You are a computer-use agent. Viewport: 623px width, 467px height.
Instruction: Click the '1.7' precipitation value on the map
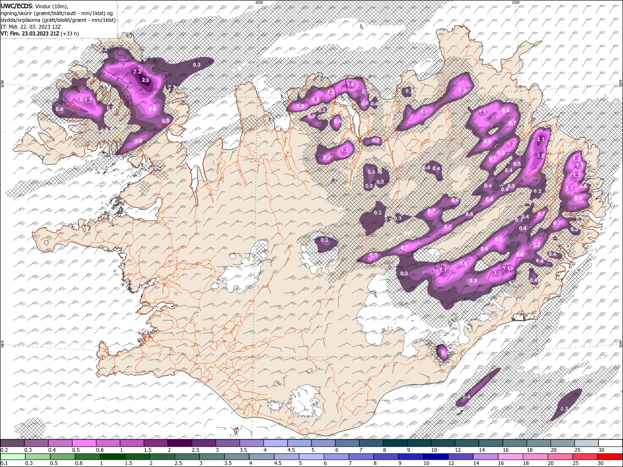[577, 175]
